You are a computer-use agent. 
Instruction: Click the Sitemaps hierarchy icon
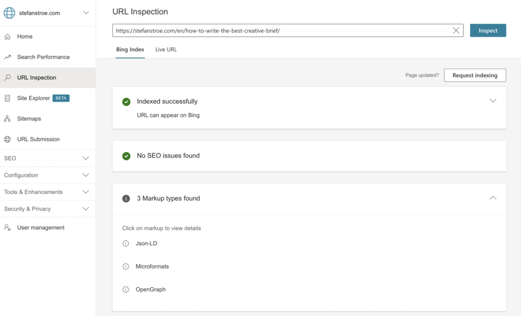(x=7, y=119)
